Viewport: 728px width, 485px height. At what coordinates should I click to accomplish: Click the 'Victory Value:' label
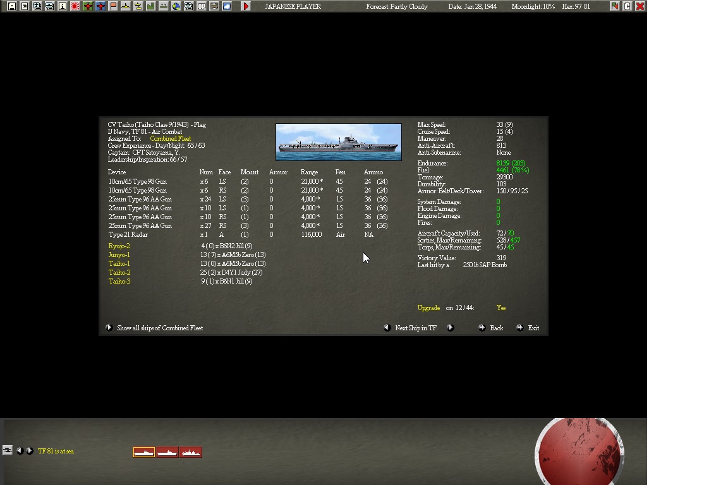437,258
